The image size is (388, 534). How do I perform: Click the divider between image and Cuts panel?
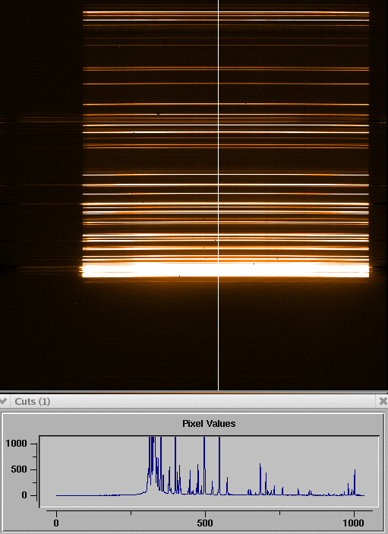[x=194, y=392]
